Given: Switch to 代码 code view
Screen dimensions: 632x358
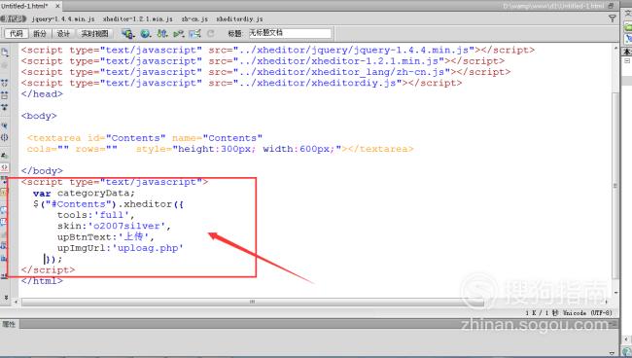Looking at the screenshot, I should 17,33.
